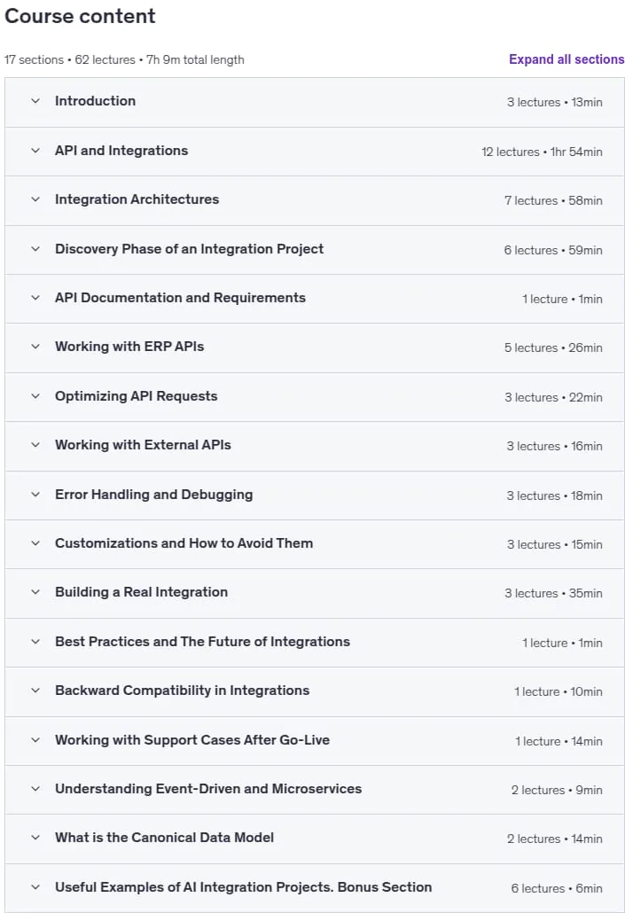Click the Expand all sections link
625x913 pixels.
(x=566, y=59)
